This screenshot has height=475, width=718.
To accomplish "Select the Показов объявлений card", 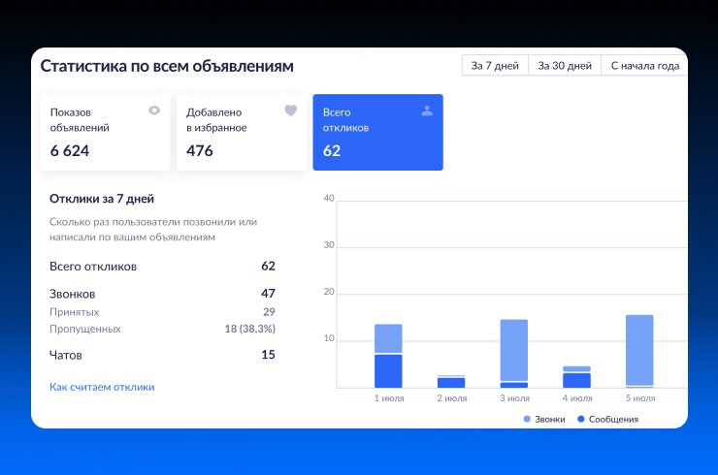I will pyautogui.click(x=105, y=132).
